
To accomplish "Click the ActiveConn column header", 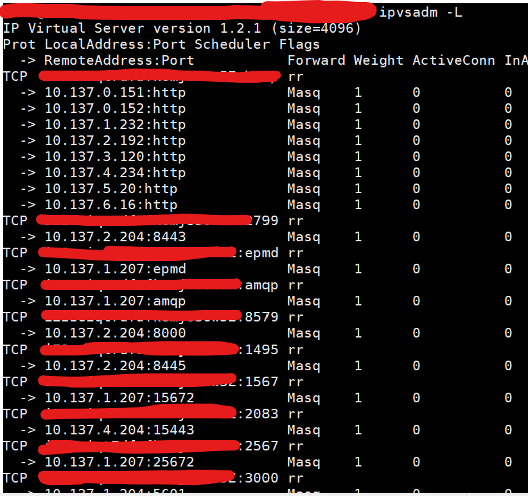I will (x=453, y=60).
